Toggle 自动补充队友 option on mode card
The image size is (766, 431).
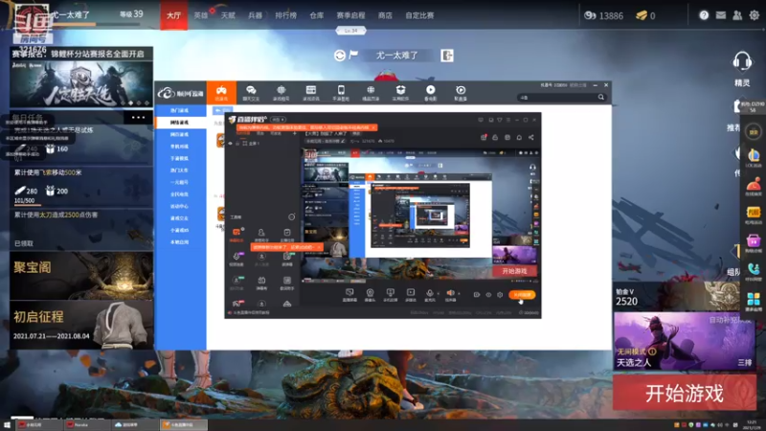point(730,320)
